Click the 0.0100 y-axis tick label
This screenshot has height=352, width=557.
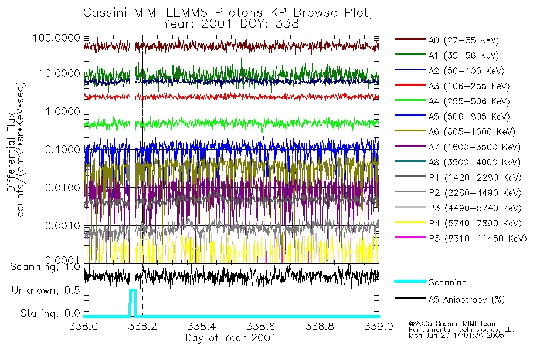click(x=63, y=188)
